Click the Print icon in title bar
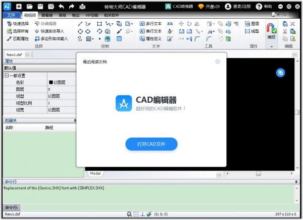Viewport: 303px width, 220px height. point(82,7)
